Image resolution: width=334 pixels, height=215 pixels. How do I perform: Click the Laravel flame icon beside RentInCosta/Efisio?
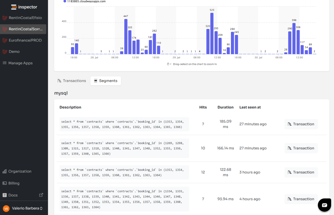click(x=5, y=18)
